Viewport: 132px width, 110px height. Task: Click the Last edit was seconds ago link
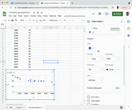coord(74,16)
